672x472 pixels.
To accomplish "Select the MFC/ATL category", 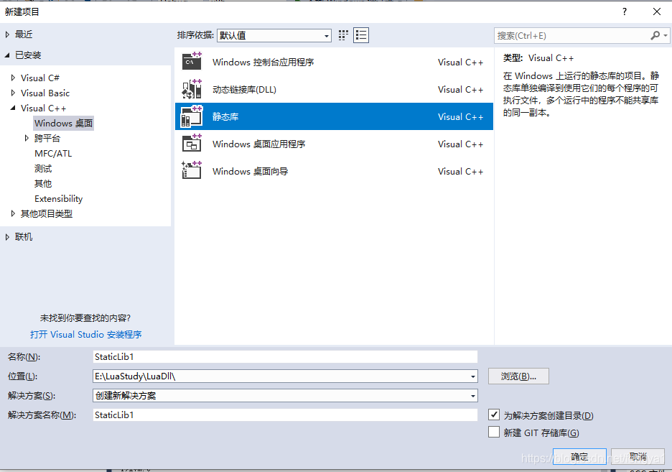I will [x=52, y=153].
